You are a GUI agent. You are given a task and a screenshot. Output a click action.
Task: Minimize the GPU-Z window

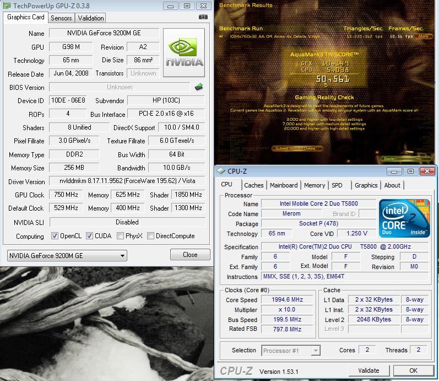point(171,6)
